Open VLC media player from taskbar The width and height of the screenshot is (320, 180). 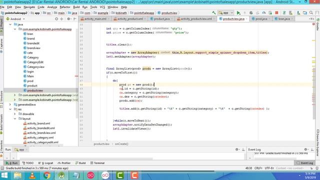coord(32,175)
